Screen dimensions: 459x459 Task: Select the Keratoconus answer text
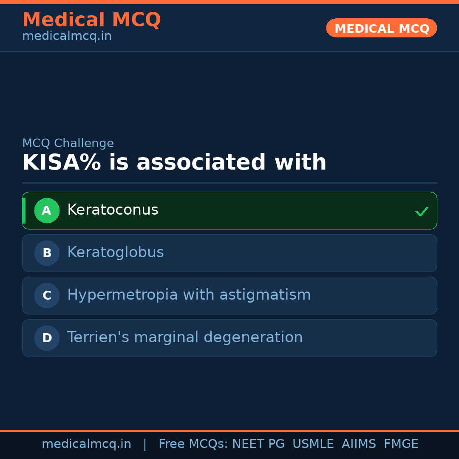pyautogui.click(x=113, y=210)
